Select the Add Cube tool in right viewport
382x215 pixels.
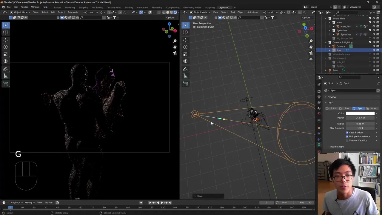click(185, 84)
